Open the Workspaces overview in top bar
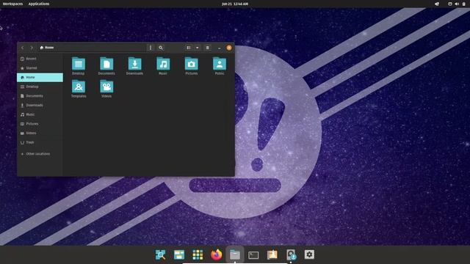Viewport: 470px width, 264px height. pyautogui.click(x=12, y=4)
